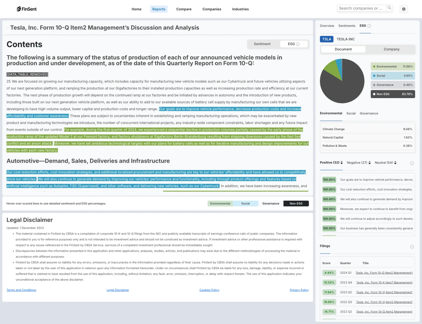Viewport: 422px width, 324px height.
Task: Click the Natural Capital 1.63% row
Action: 367,137
